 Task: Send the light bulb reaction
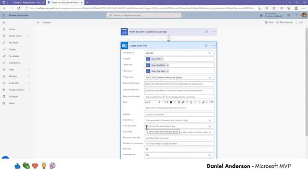click(44, 166)
